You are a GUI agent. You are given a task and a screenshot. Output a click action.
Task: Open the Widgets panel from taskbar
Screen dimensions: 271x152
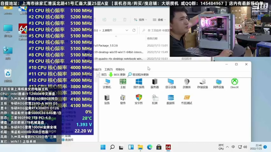131,147
